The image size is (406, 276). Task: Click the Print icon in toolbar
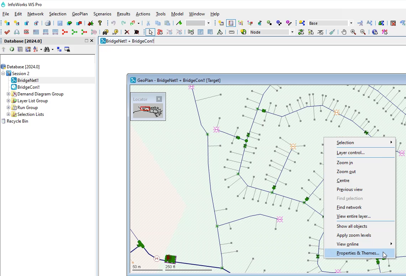point(48,23)
